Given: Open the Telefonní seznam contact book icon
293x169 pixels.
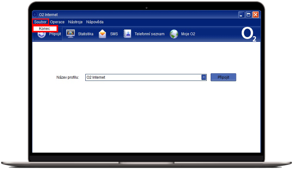Looking at the screenshot, I should point(127,34).
